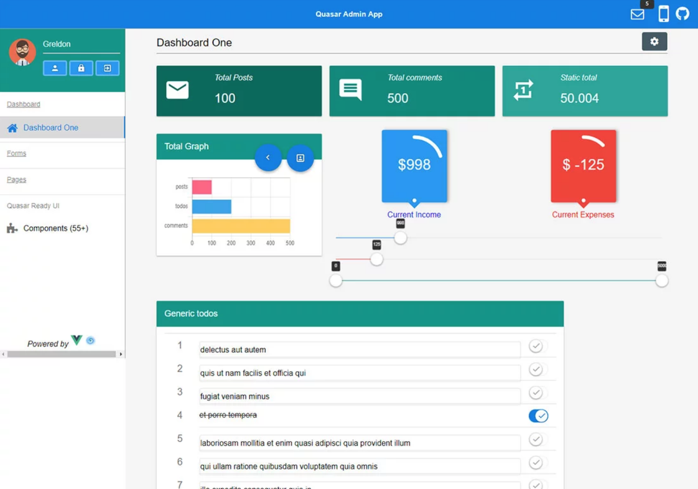Click the Total Posts card
Screen dimensions: 698x489
click(239, 91)
